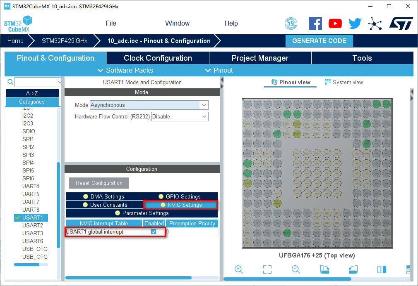
Task: Click the pinout view horizontal scrollbar
Action: [x=290, y=279]
